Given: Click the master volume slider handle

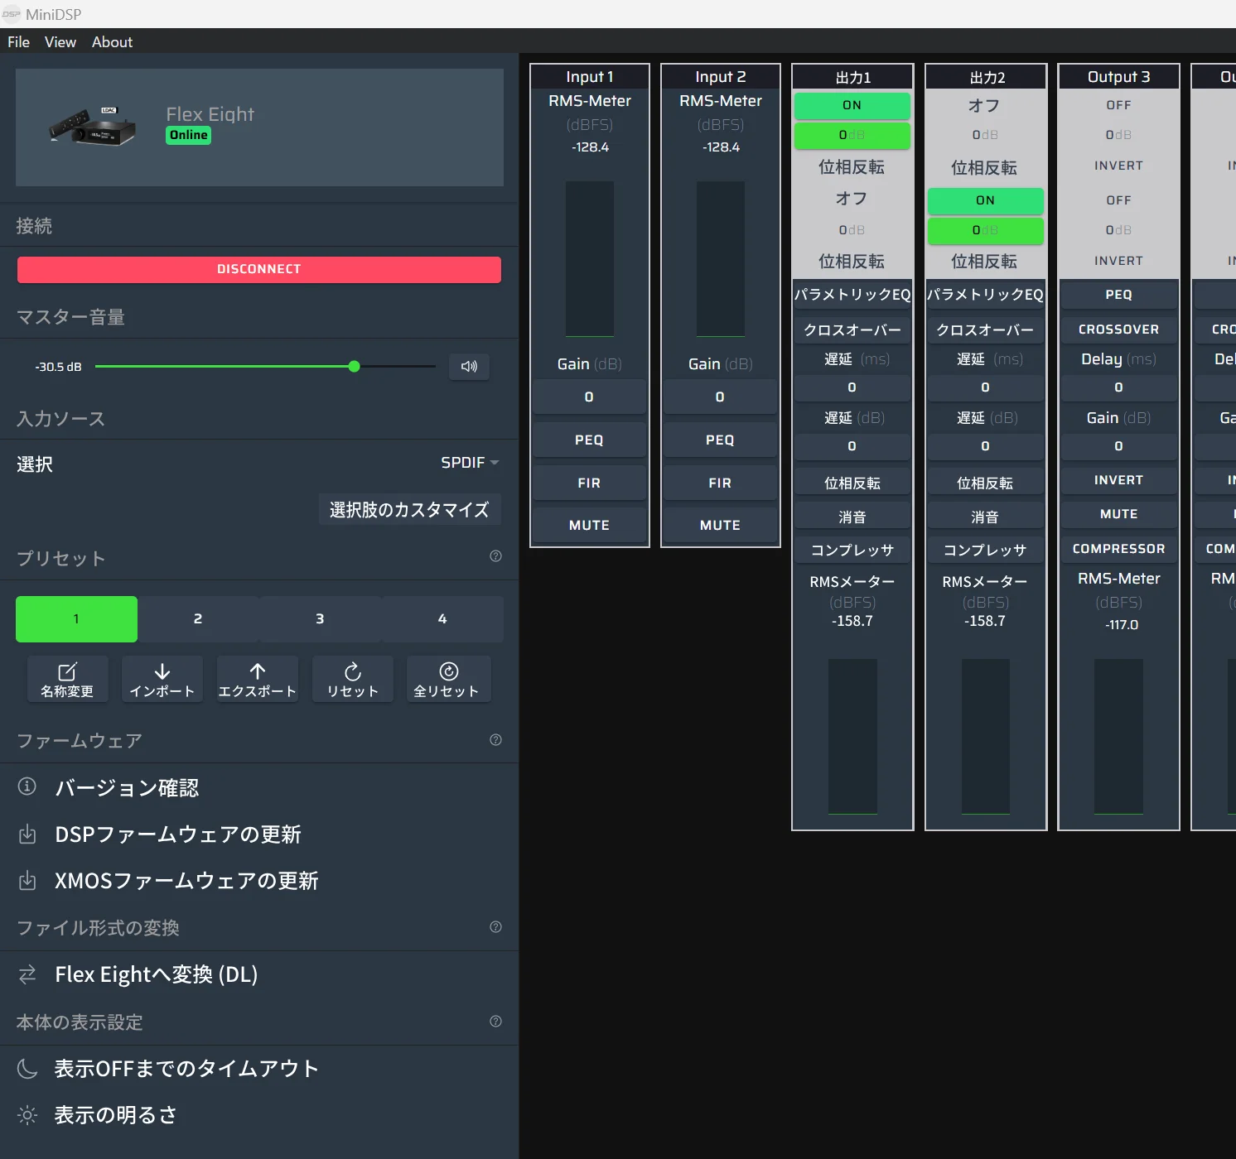Looking at the screenshot, I should coord(354,367).
